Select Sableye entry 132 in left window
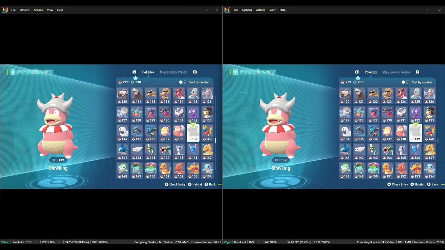 pyautogui.click(x=193, y=114)
